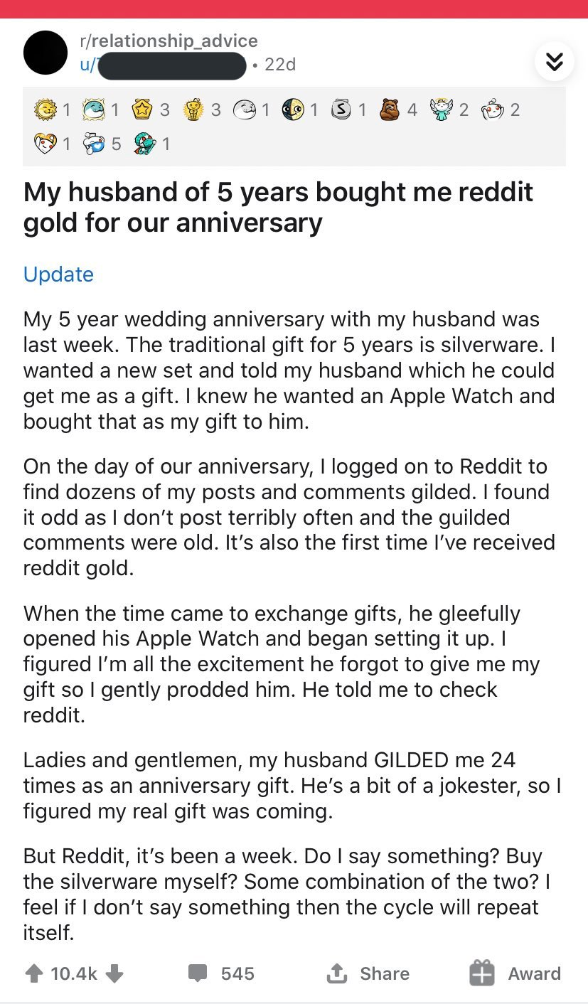Tap the Share button

[368, 973]
